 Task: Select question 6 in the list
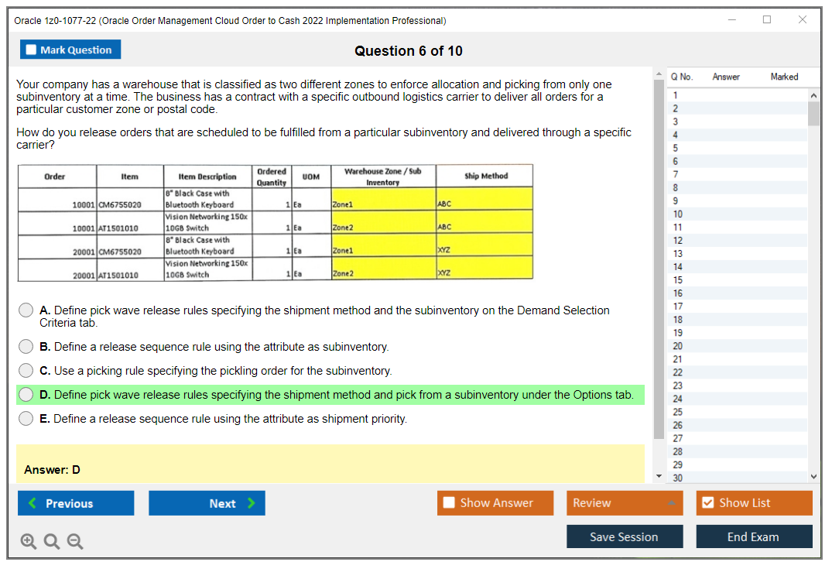(x=738, y=161)
